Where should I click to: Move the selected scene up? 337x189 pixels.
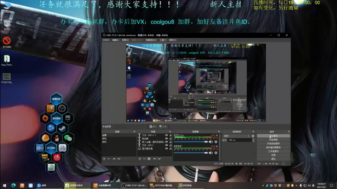[x=114, y=159]
